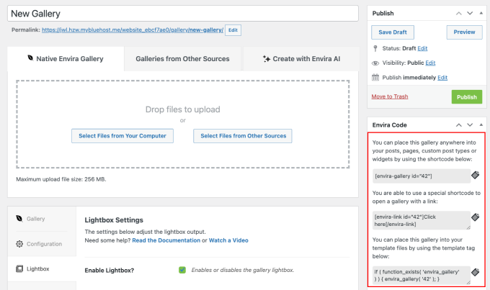The image size is (490, 290).
Task: Click the Visibility eye icon in Publish box
Action: 376,63
